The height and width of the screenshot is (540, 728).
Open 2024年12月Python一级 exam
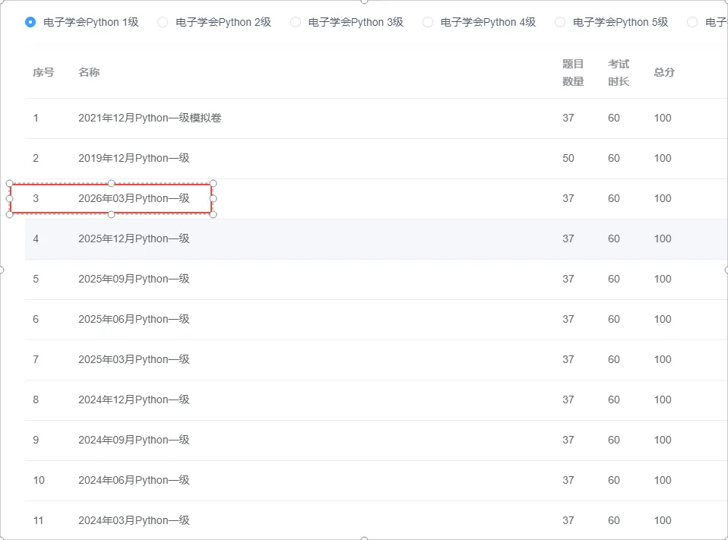point(135,399)
